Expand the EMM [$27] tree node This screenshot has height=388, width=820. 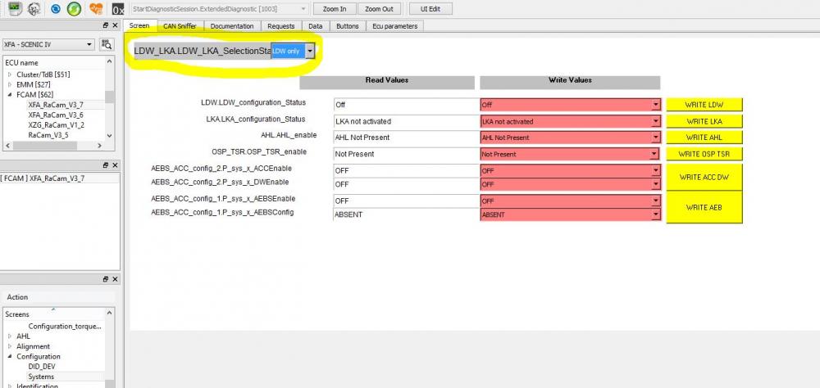point(9,84)
